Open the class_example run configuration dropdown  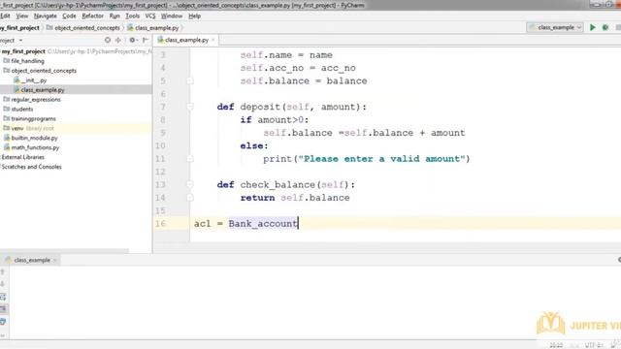click(x=555, y=27)
